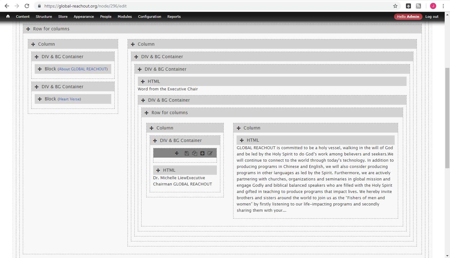The height and width of the screenshot is (258, 450).
Task: Click the Log out link
Action: [432, 17]
